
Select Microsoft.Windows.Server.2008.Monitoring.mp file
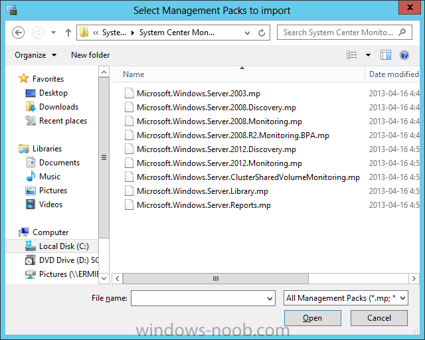point(219,122)
